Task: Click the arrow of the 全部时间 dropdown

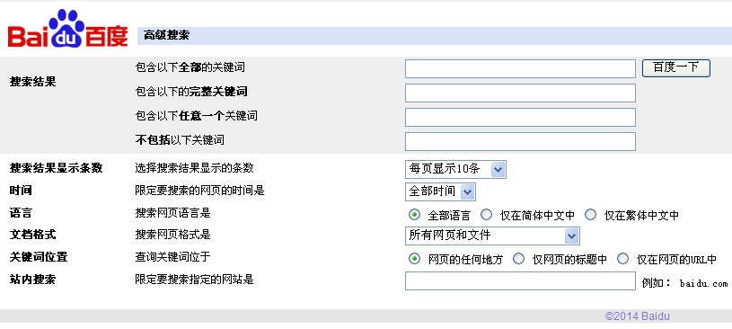Action: (x=467, y=191)
